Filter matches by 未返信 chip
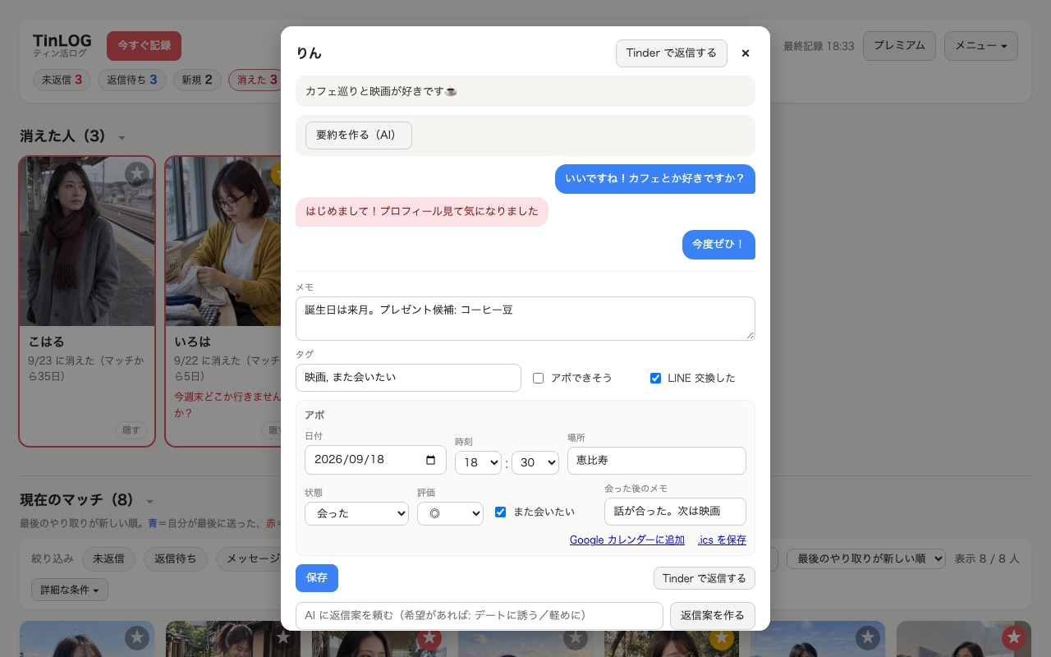Image resolution: width=1051 pixels, height=657 pixels. coord(108,559)
